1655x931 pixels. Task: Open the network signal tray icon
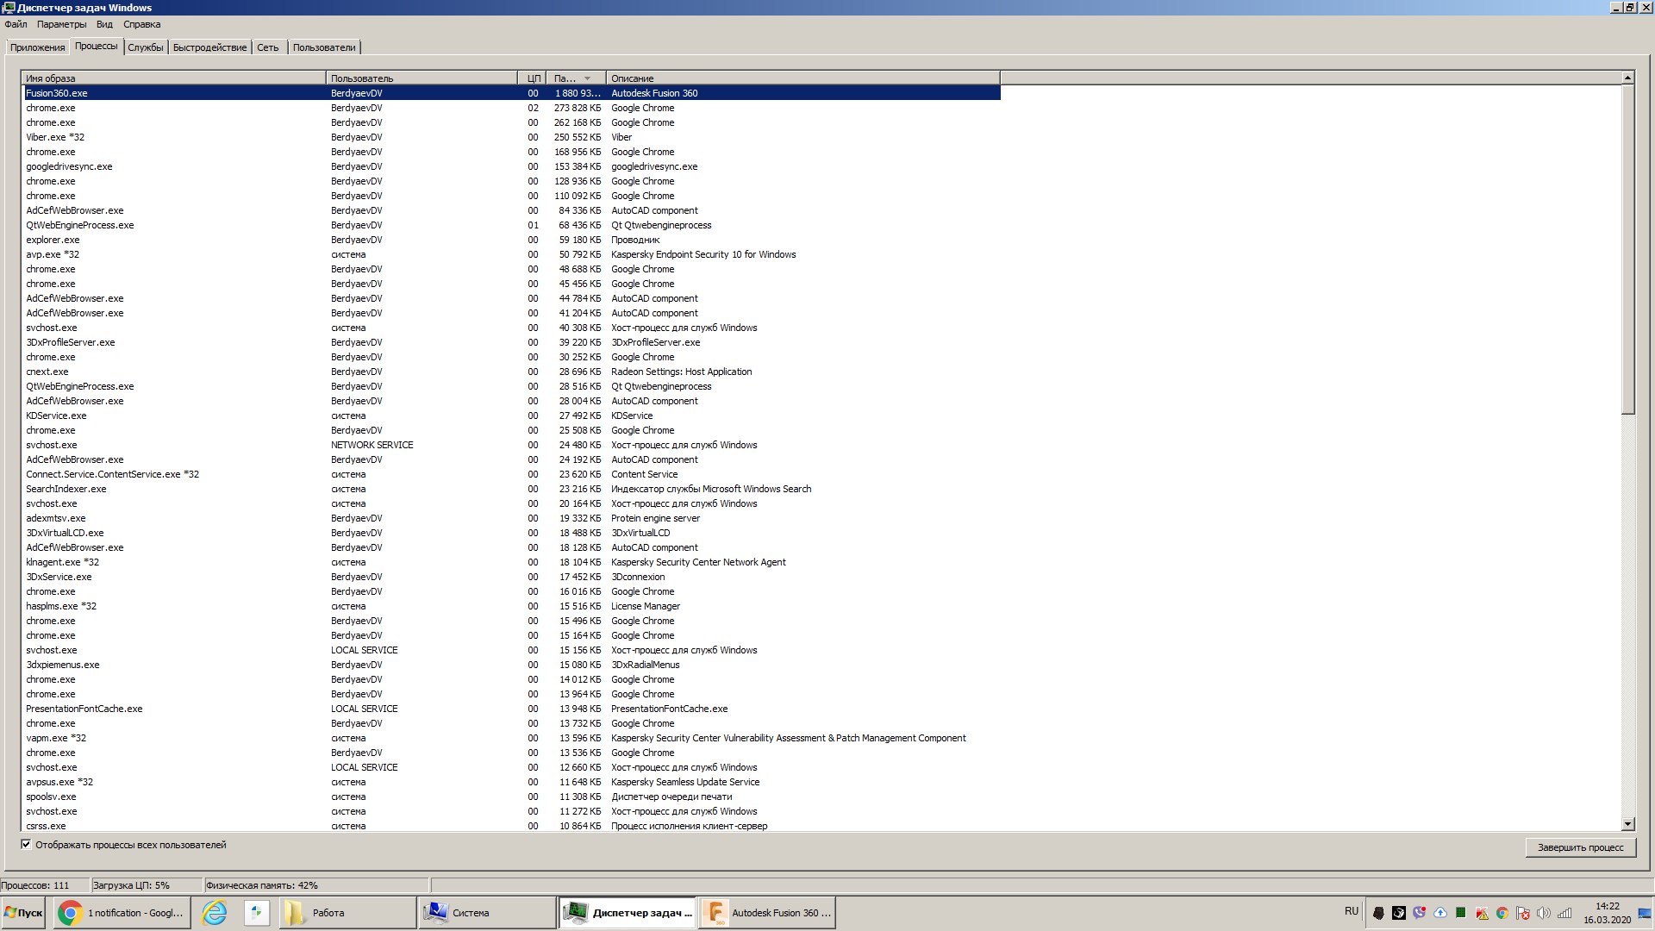(1564, 913)
